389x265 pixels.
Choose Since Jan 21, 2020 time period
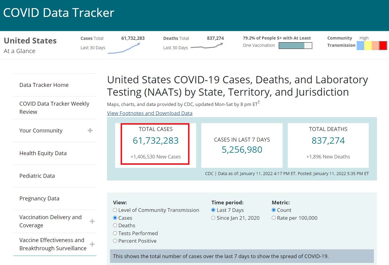click(x=213, y=218)
